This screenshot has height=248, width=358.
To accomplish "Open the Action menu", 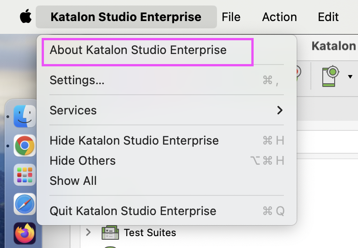I will [279, 17].
